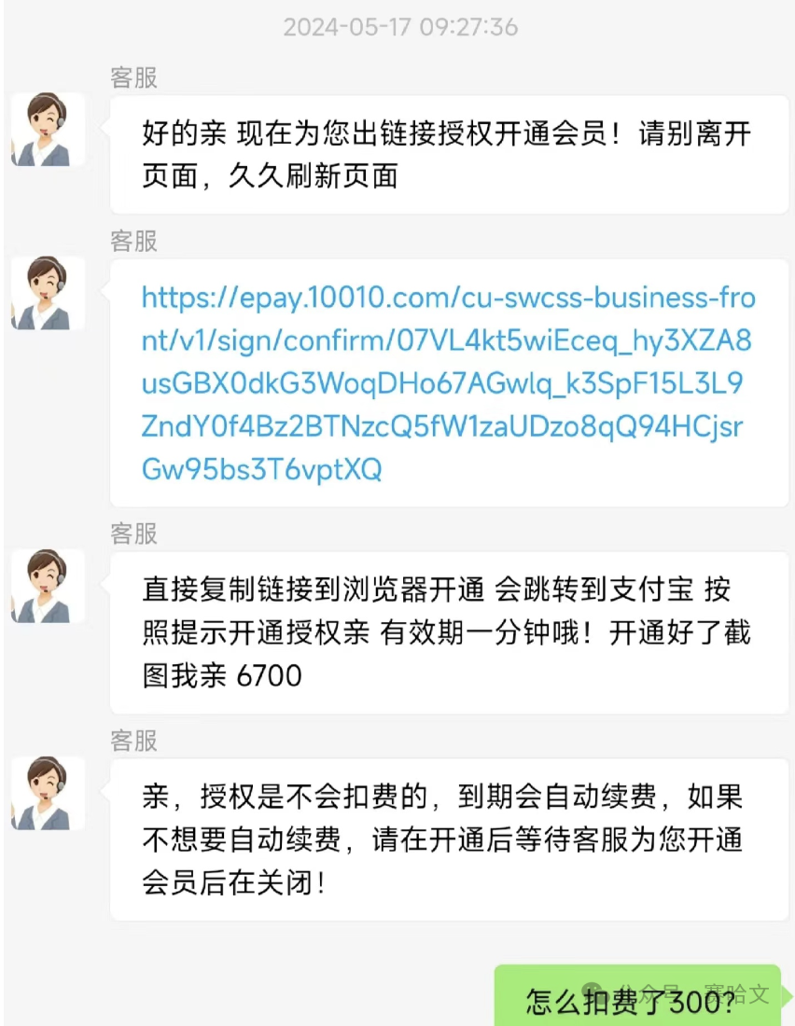Select the '直接复制链接到浏览器开通' message bubble
Screen dimensions: 795x1026
[449, 632]
